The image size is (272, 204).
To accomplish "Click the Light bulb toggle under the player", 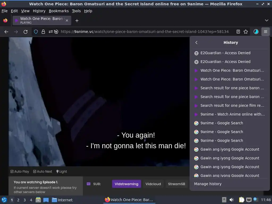I will (x=62, y=171).
